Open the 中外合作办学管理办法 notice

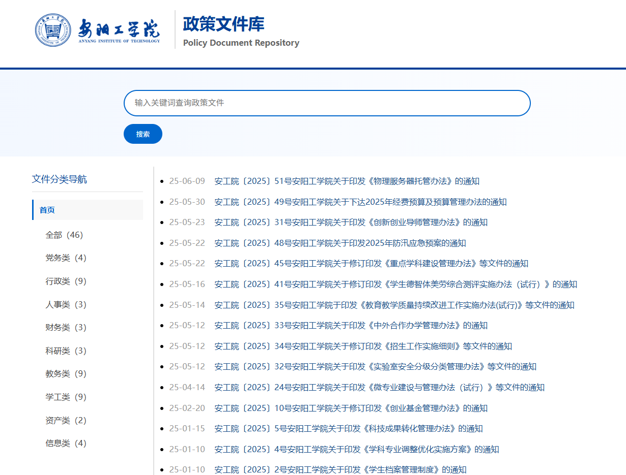coord(351,326)
